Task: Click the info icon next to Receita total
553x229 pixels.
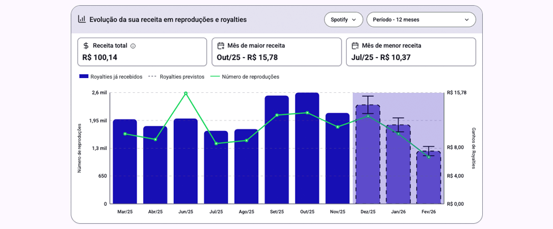Action: tap(133, 46)
